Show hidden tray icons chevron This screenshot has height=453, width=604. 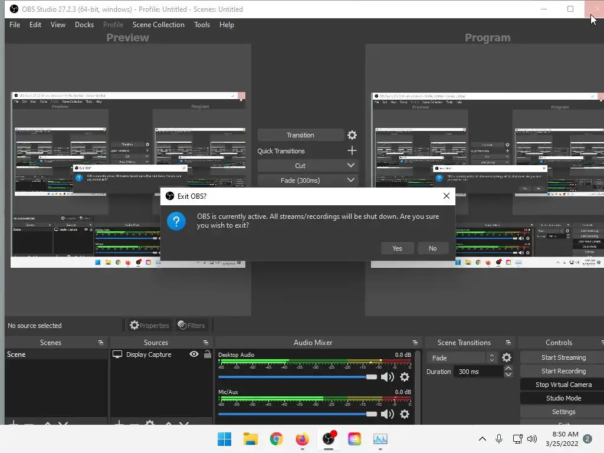[x=482, y=439]
